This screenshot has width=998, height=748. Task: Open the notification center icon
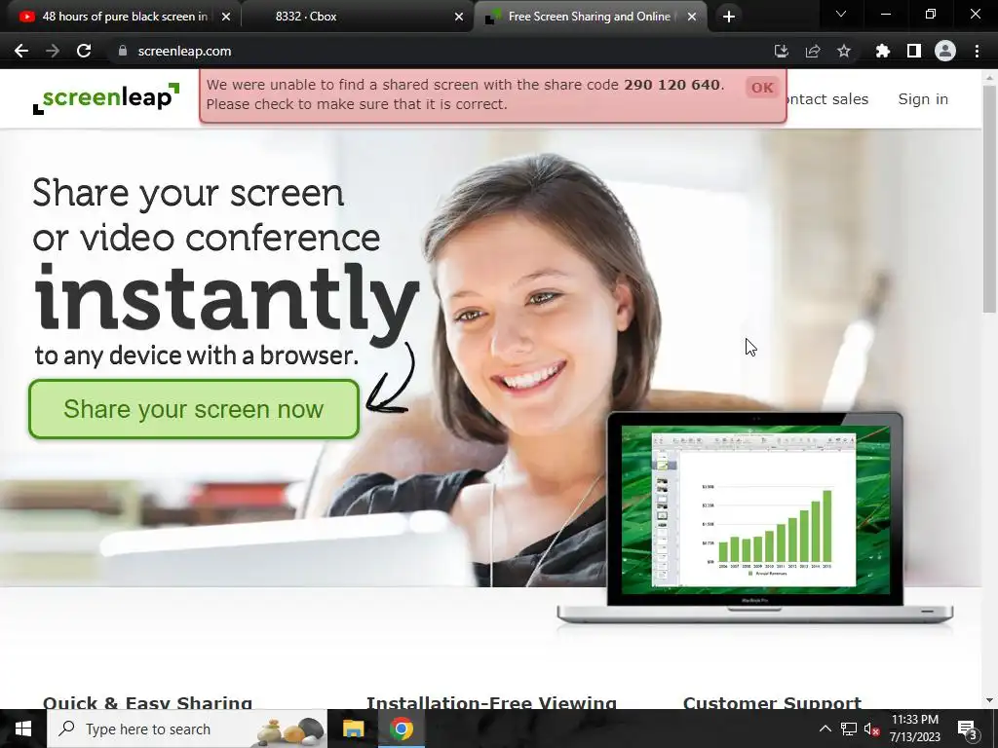click(x=968, y=729)
